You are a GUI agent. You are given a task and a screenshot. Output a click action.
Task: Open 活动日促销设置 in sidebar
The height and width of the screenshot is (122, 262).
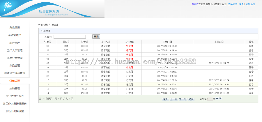tap(15, 111)
